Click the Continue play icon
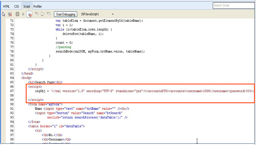Viewport: 256px width, 145px height. pos(17,14)
